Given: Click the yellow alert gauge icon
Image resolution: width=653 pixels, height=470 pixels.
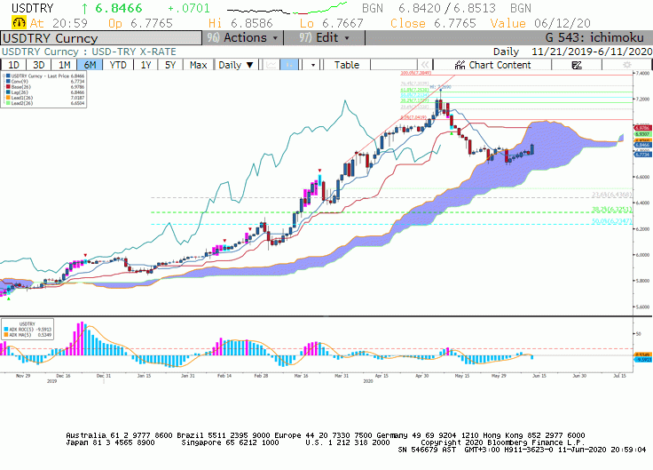Looking at the screenshot, I should [19, 22].
